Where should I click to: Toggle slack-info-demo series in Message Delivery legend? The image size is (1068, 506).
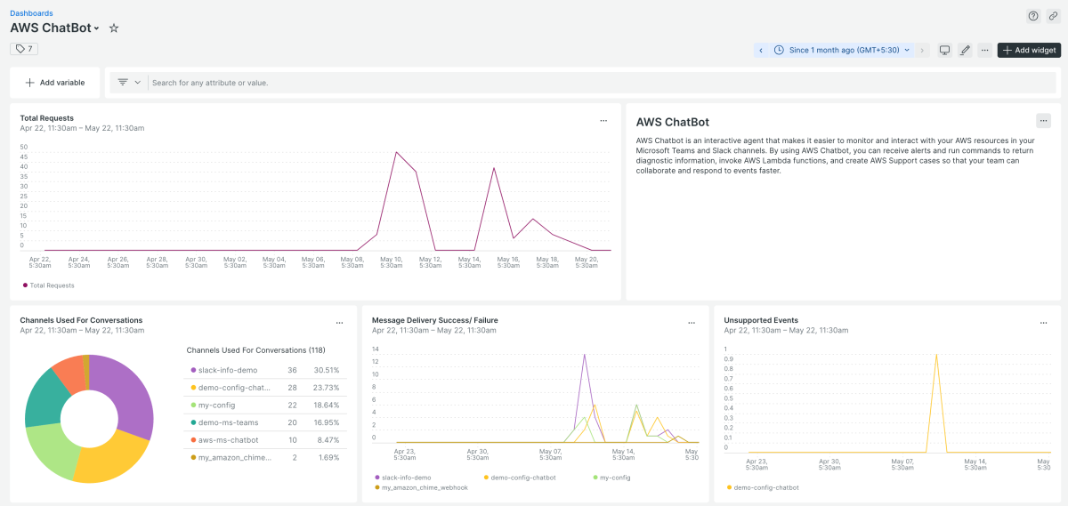pyautogui.click(x=406, y=478)
